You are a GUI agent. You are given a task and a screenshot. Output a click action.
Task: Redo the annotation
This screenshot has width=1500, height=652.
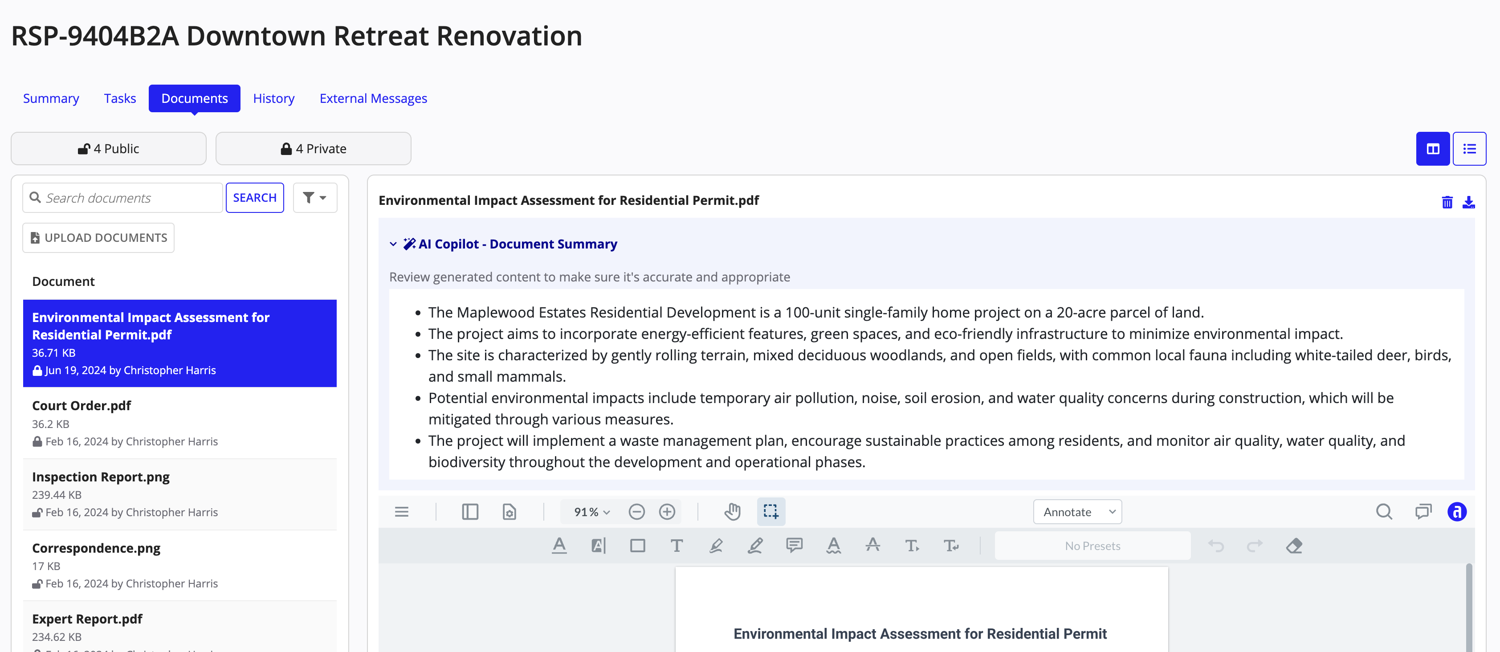pyautogui.click(x=1254, y=546)
